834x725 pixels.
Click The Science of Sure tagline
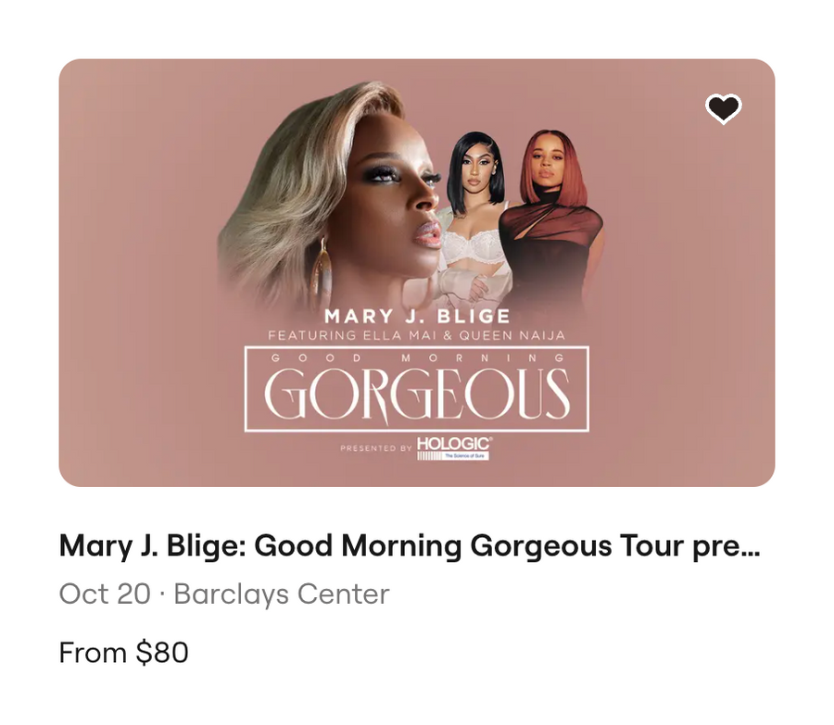(x=465, y=456)
